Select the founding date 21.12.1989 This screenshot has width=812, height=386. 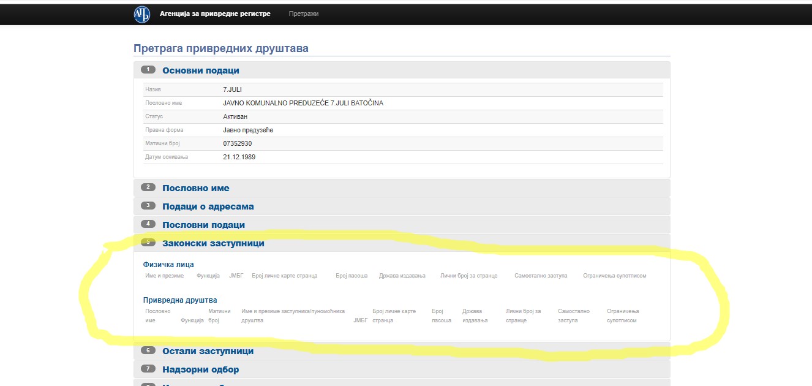239,157
